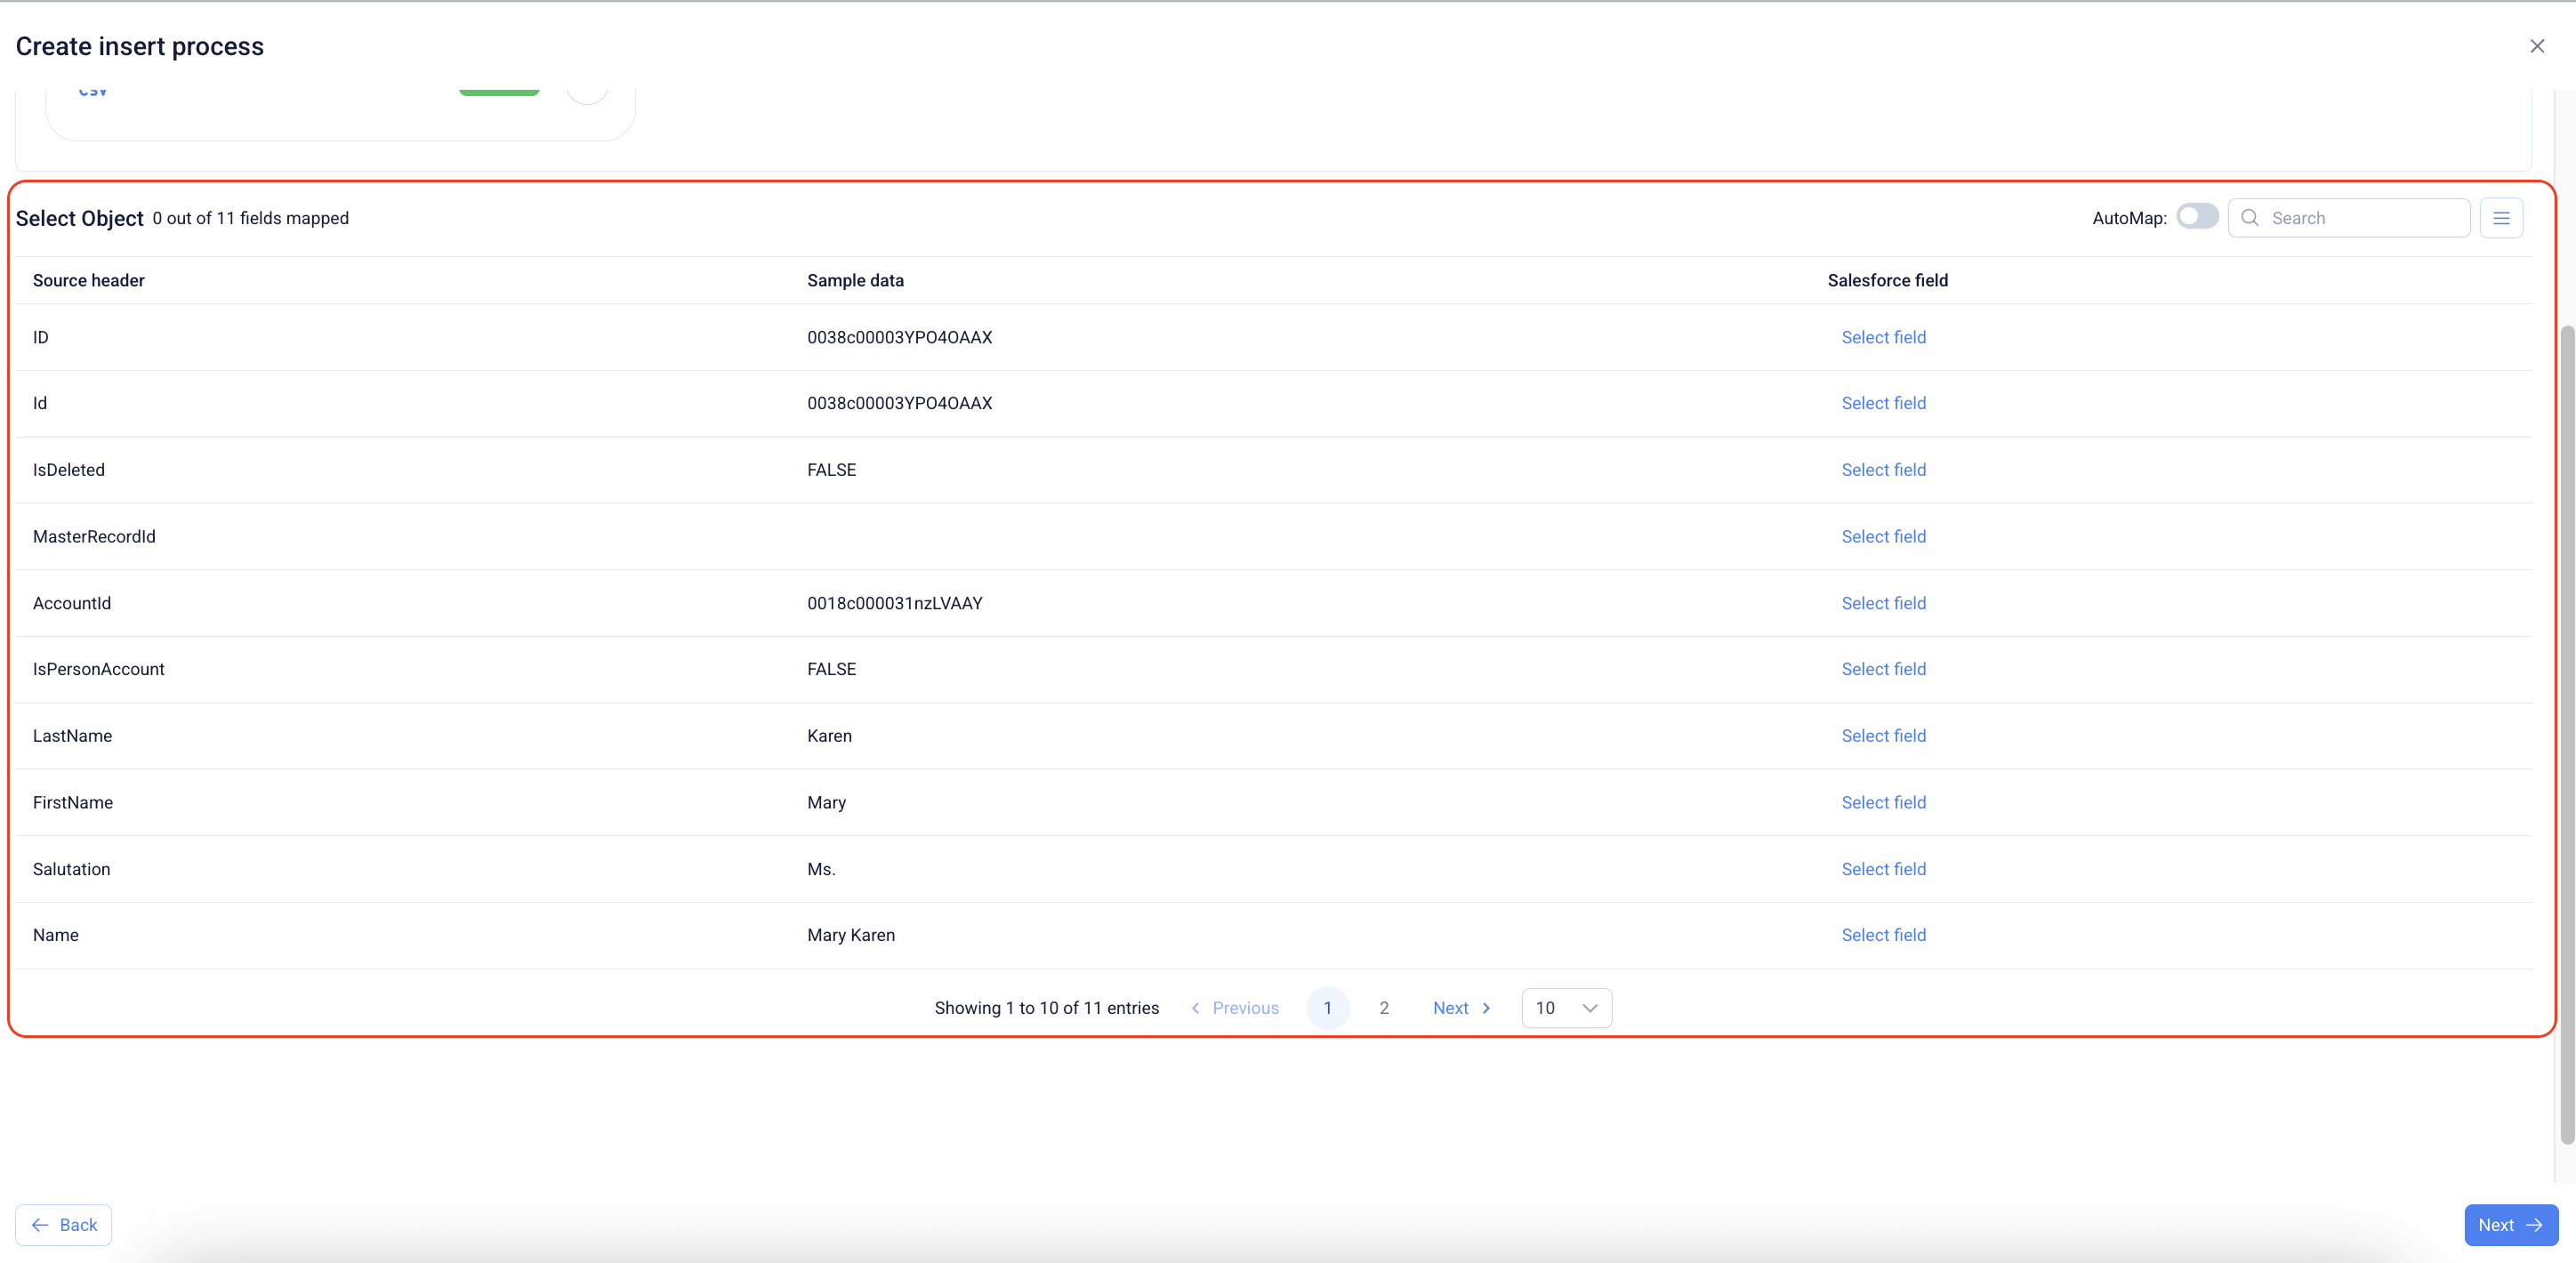Select field for AccountId row

(1883, 603)
